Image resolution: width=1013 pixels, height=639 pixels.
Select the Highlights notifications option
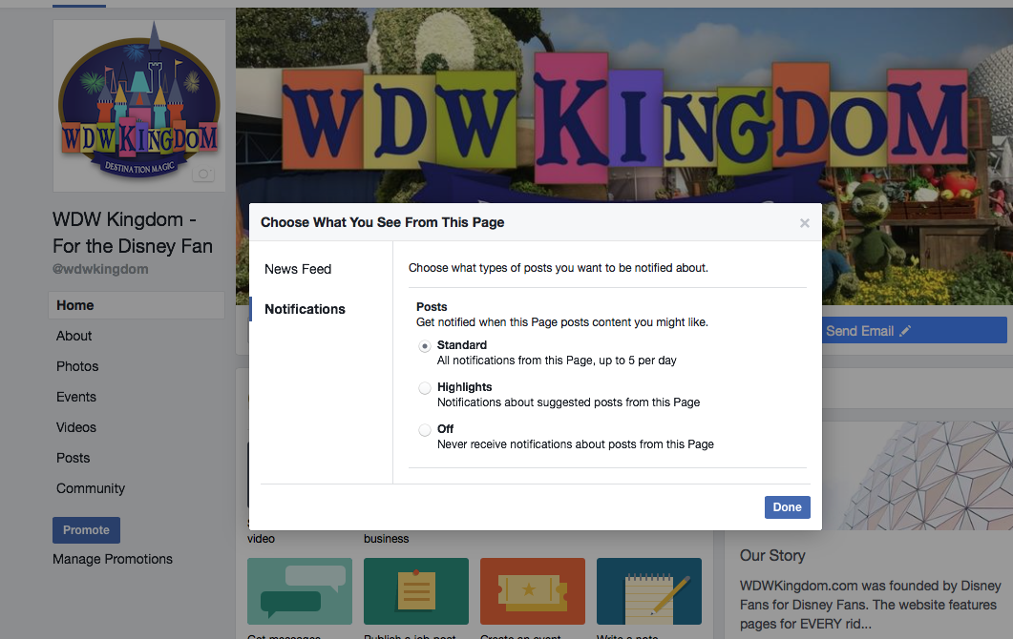pyautogui.click(x=425, y=388)
